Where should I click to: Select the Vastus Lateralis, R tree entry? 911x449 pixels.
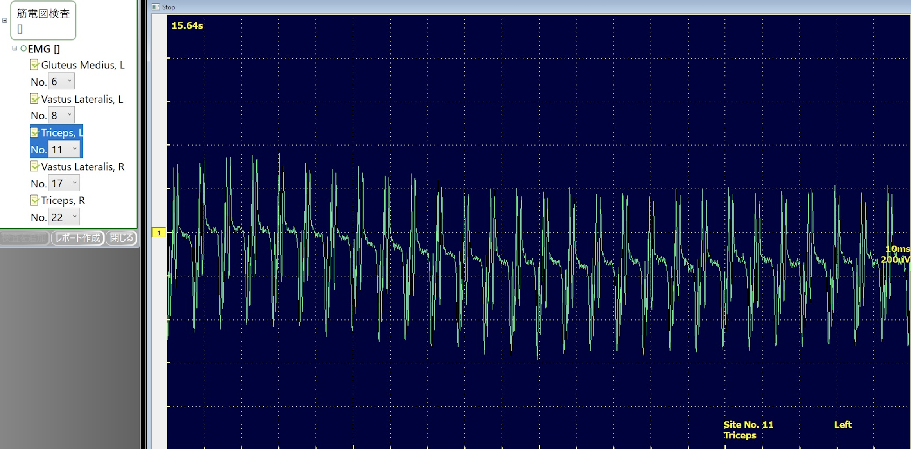(x=82, y=167)
